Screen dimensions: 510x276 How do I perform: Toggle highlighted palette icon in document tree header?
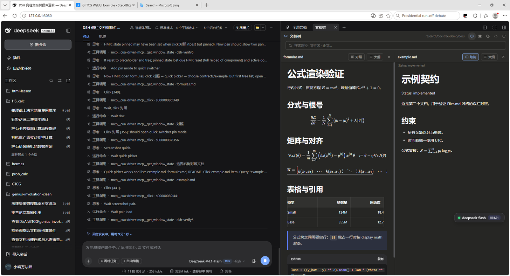click(x=472, y=36)
